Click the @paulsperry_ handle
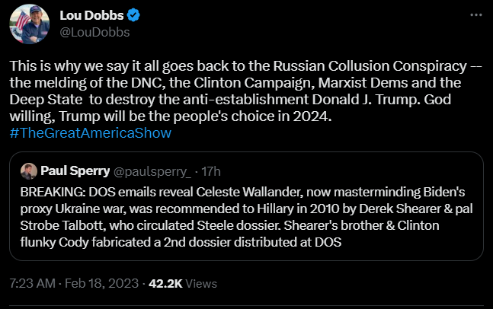 pyautogui.click(x=145, y=170)
